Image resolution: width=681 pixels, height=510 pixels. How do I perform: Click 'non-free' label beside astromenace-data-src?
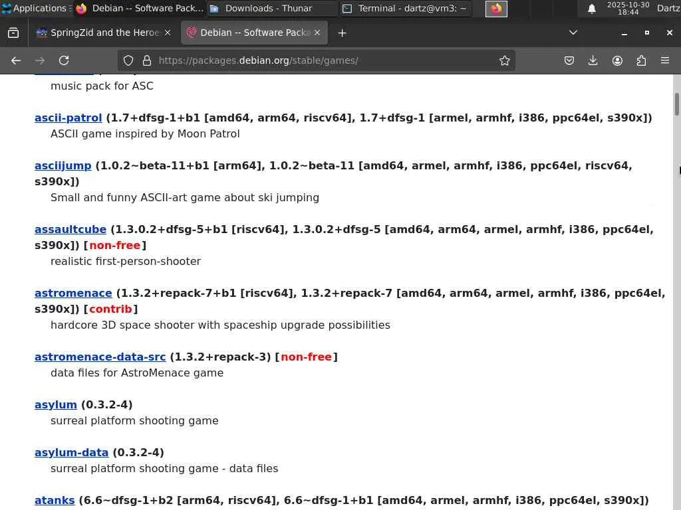click(x=306, y=357)
